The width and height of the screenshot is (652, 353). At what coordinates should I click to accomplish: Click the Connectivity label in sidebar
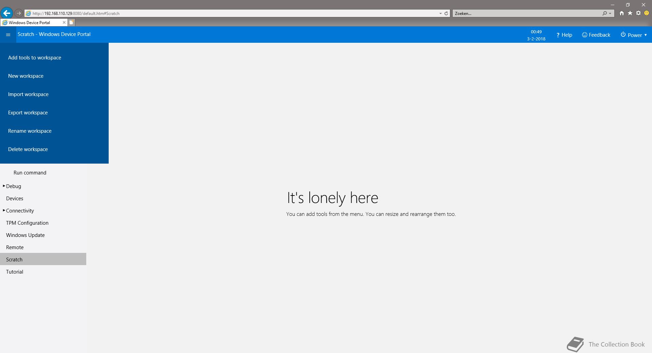coord(20,211)
